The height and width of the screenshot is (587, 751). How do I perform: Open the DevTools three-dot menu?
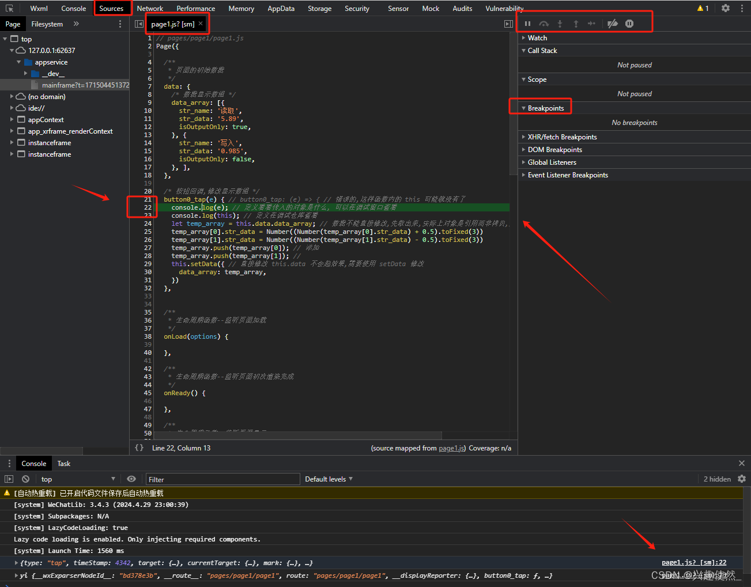[x=742, y=8]
